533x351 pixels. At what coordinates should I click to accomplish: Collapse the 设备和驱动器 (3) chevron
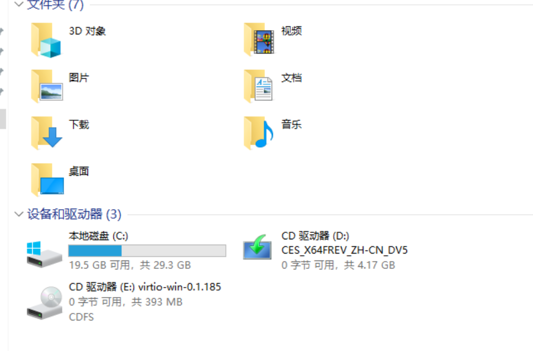pos(19,214)
